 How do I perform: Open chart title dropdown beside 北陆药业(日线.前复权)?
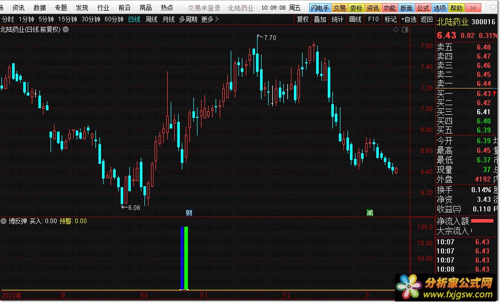click(66, 29)
